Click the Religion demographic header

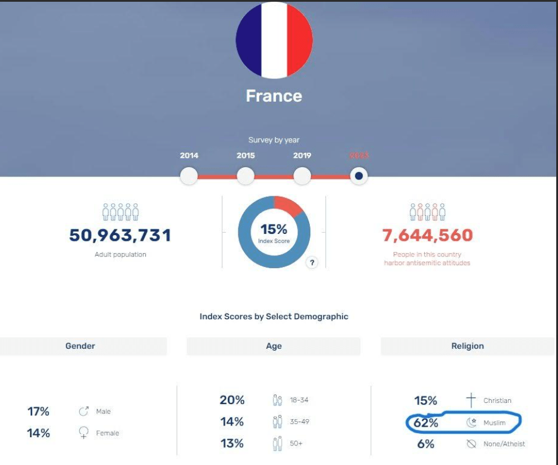(467, 346)
